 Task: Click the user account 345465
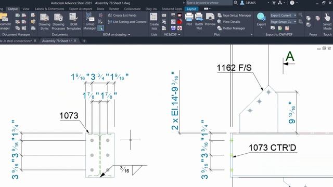pyautogui.click(x=248, y=3)
